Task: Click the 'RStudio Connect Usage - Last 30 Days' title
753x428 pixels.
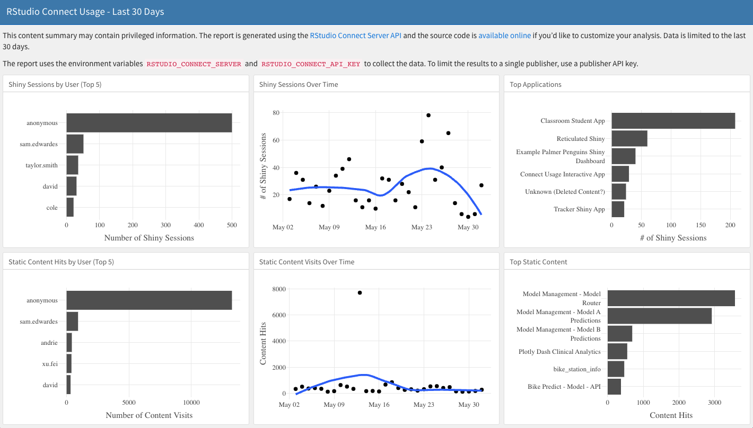Action: point(85,12)
